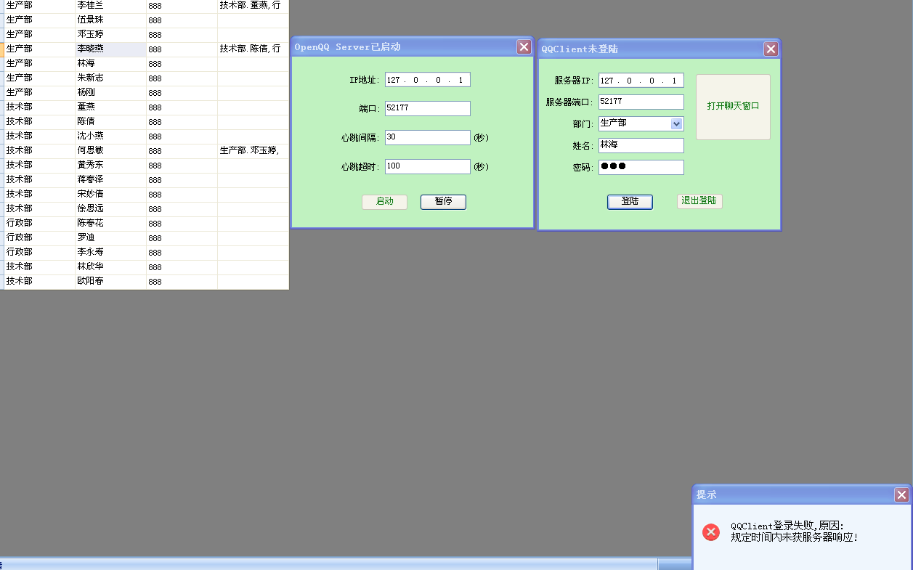This screenshot has width=913, height=570.
Task: Close the 提示 notification dialog
Action: [x=901, y=494]
